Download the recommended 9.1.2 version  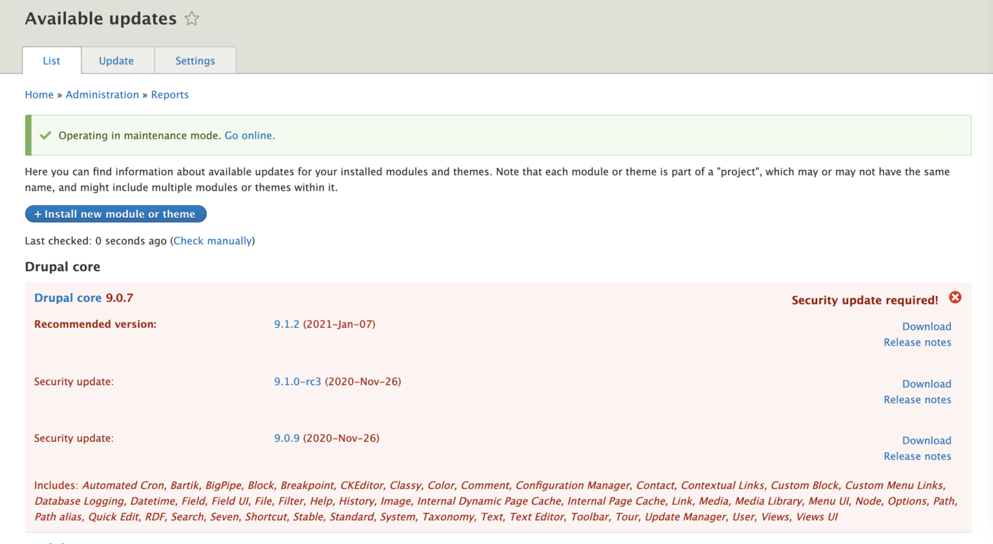926,326
